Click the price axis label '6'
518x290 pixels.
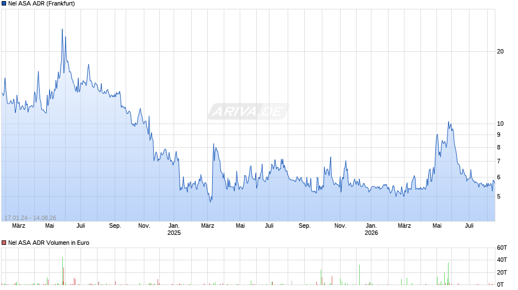tap(499, 177)
